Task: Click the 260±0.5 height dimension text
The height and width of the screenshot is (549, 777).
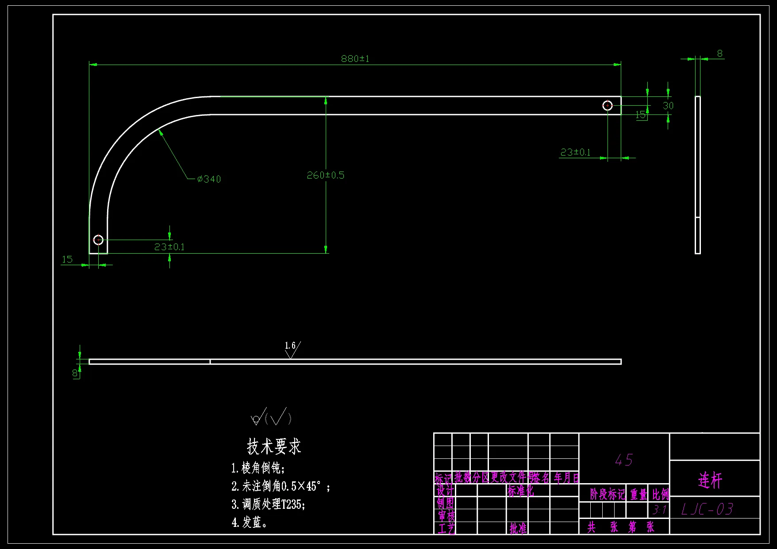Action: (326, 175)
